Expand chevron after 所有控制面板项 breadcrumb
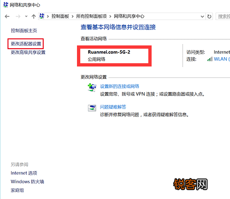Viewport: 230px width, 199px height. (x=110, y=16)
